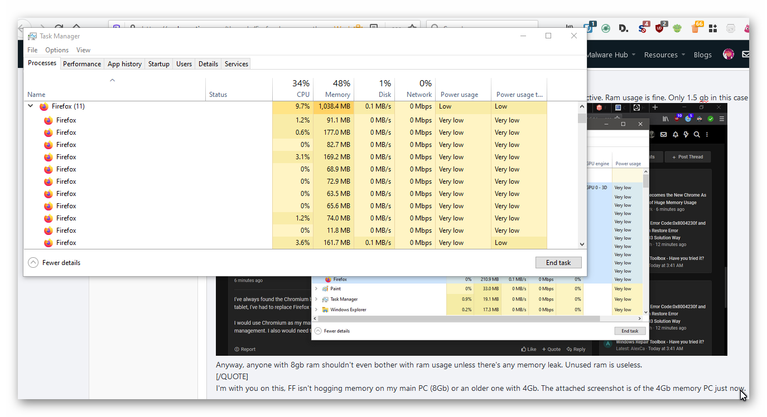Sort processes by the Status column
The image size is (767, 417).
(x=239, y=89)
